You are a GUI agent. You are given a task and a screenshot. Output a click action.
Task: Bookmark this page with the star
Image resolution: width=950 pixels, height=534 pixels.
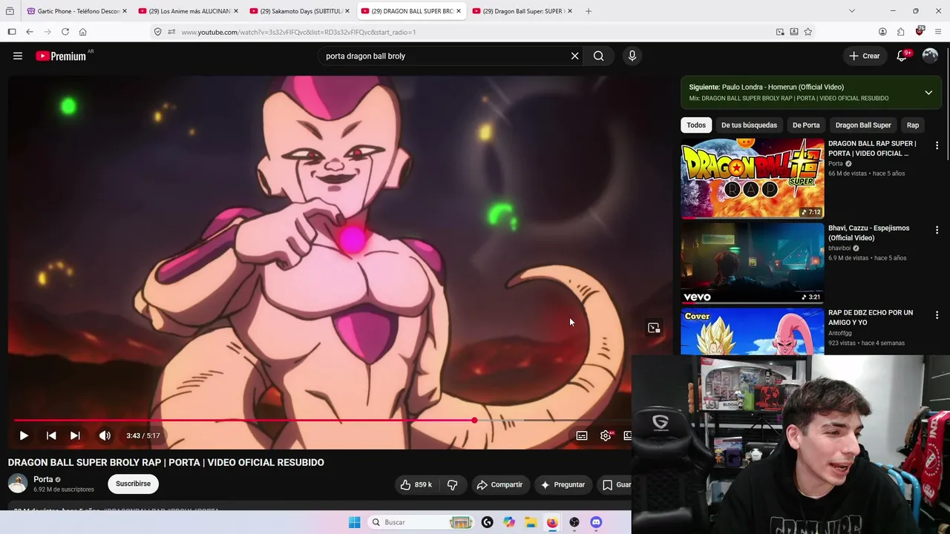coord(808,32)
